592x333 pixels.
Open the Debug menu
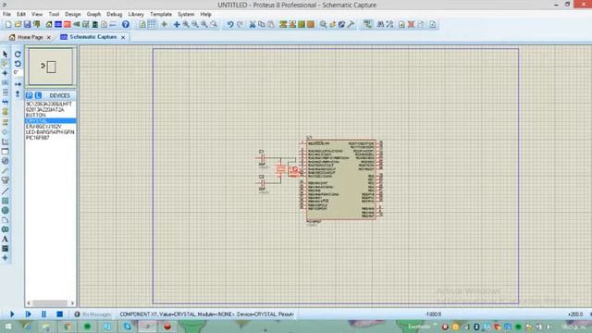click(x=115, y=15)
